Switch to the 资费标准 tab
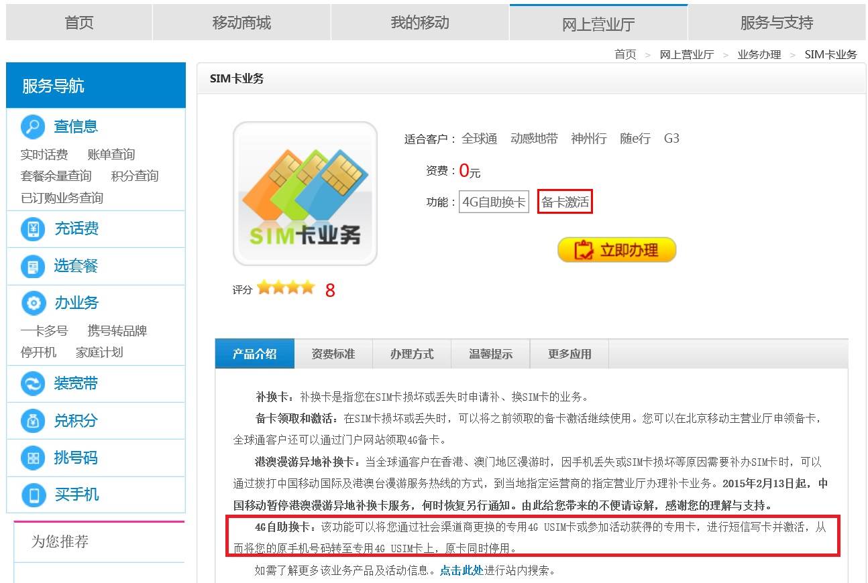This screenshot has width=868, height=583. 333,354
